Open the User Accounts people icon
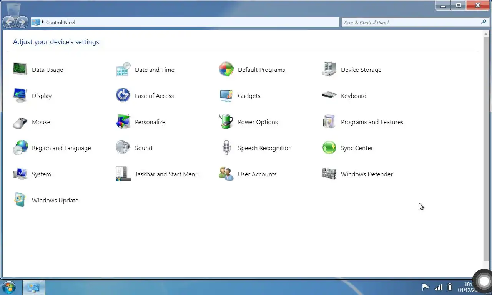The image size is (492, 295). coord(226,174)
